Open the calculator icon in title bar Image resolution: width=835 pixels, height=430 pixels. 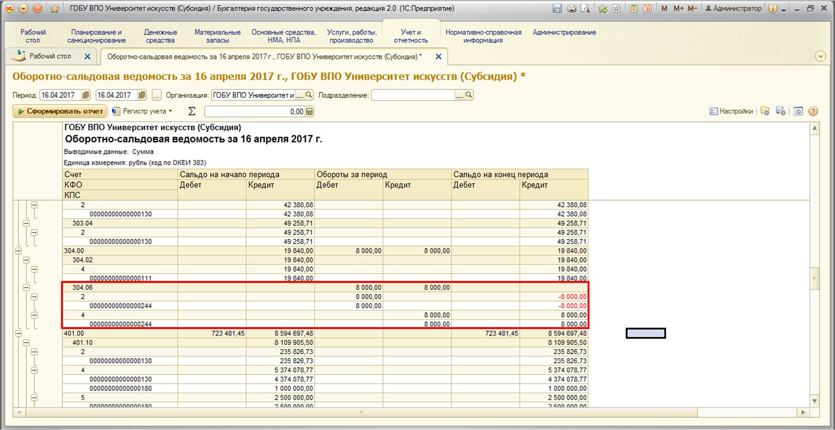[633, 9]
